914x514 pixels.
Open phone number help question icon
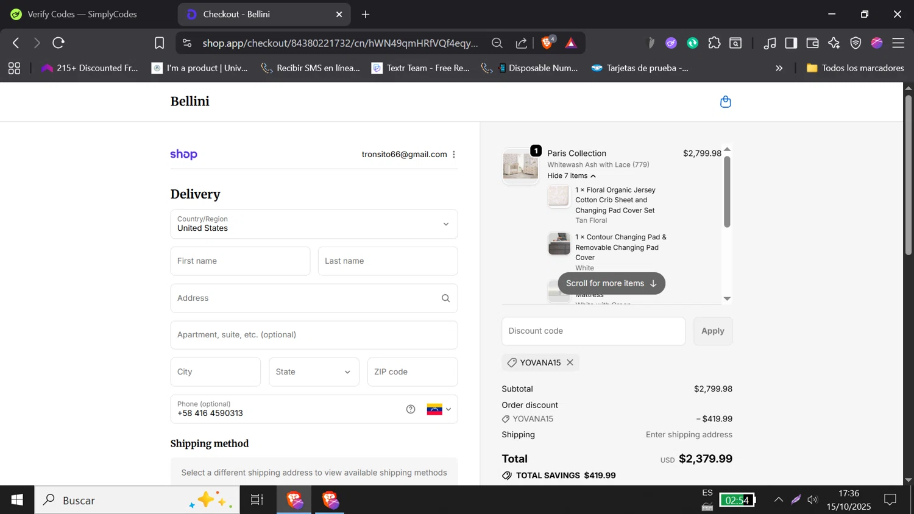click(411, 409)
